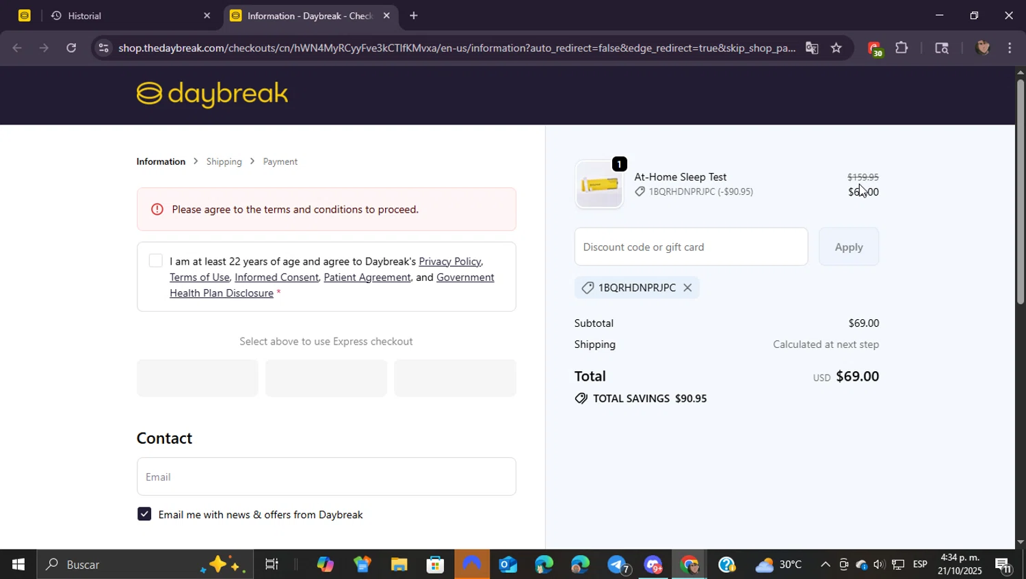
Task: Click the third express checkout button
Action: pos(455,378)
